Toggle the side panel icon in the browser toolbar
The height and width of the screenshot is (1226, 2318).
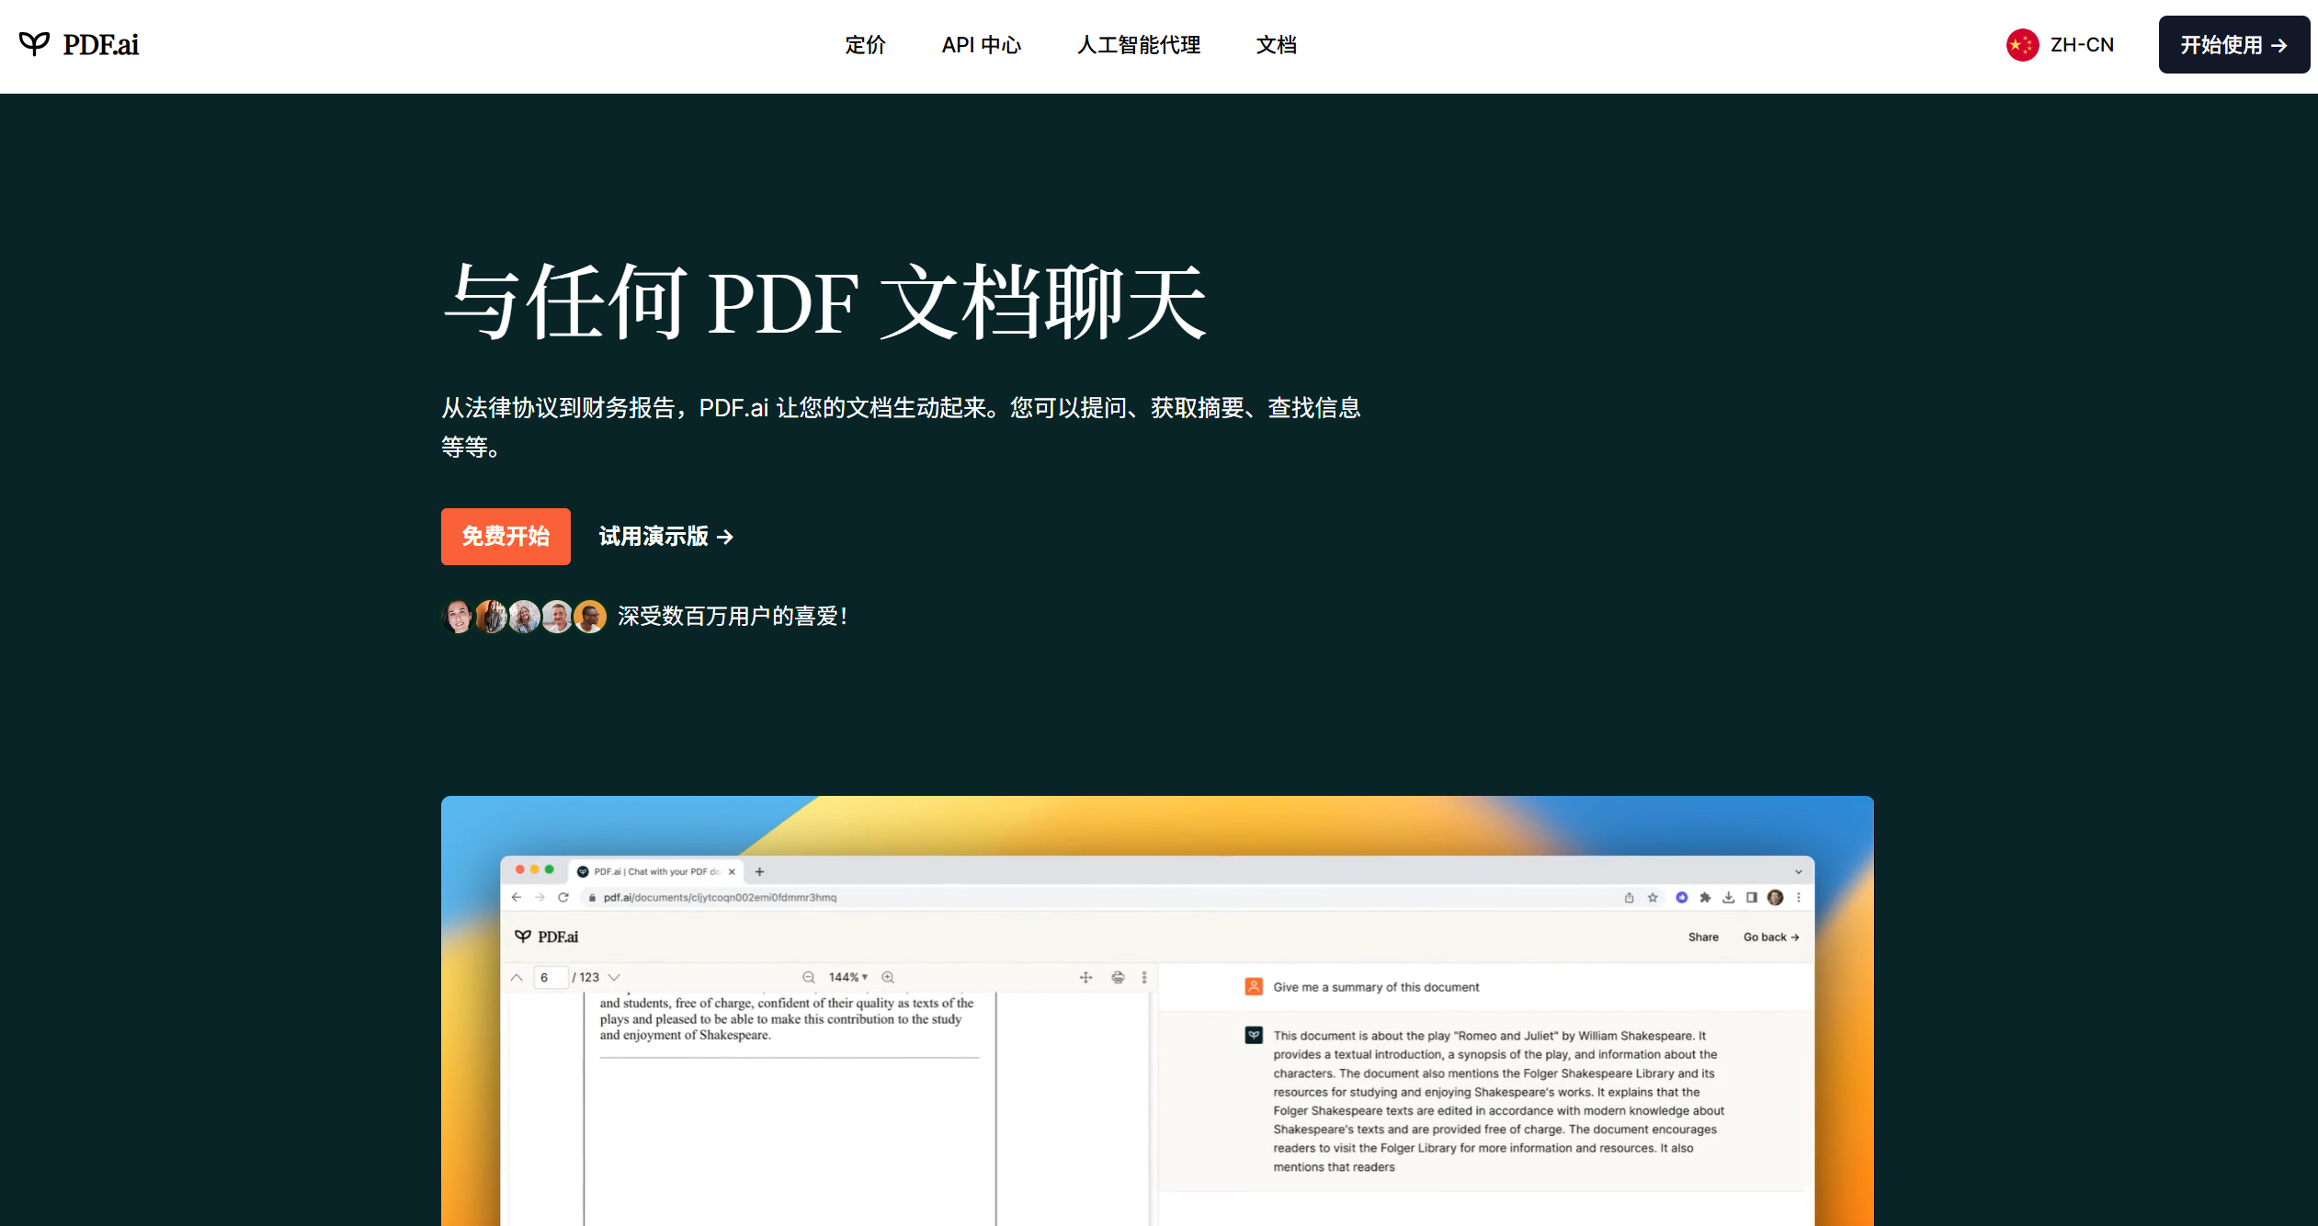1751,898
